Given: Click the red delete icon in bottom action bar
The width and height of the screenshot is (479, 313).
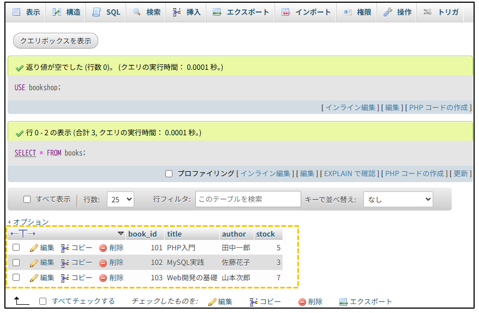Looking at the screenshot, I should 302,302.
